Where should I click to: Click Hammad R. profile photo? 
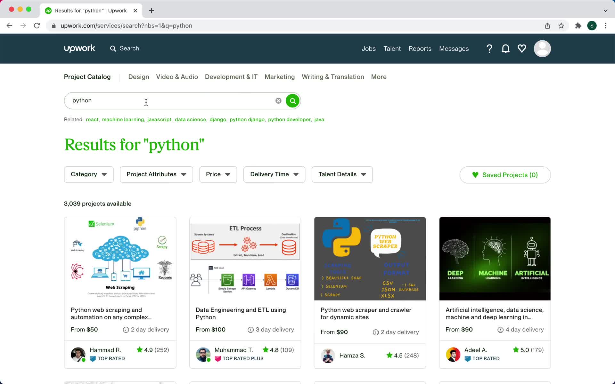tap(78, 354)
